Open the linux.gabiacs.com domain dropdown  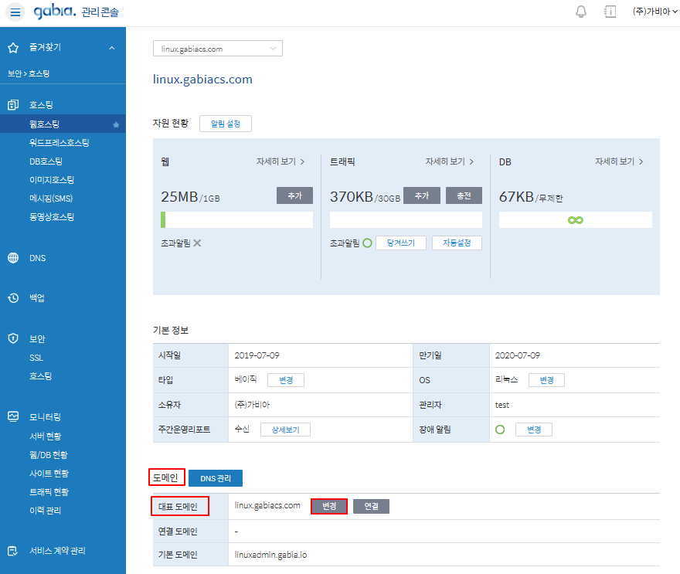point(218,49)
